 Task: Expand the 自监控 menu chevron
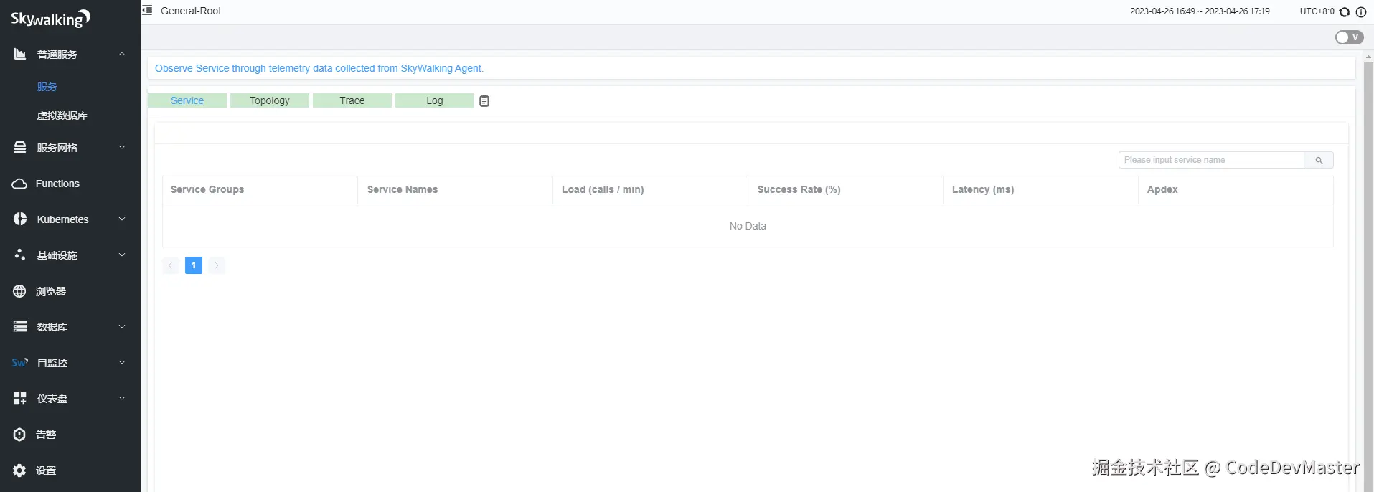point(122,363)
